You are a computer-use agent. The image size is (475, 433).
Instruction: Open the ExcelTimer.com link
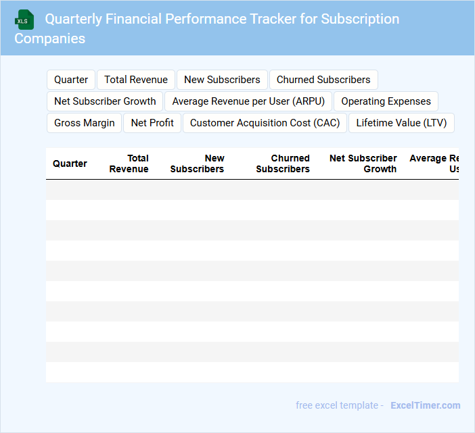point(425,405)
